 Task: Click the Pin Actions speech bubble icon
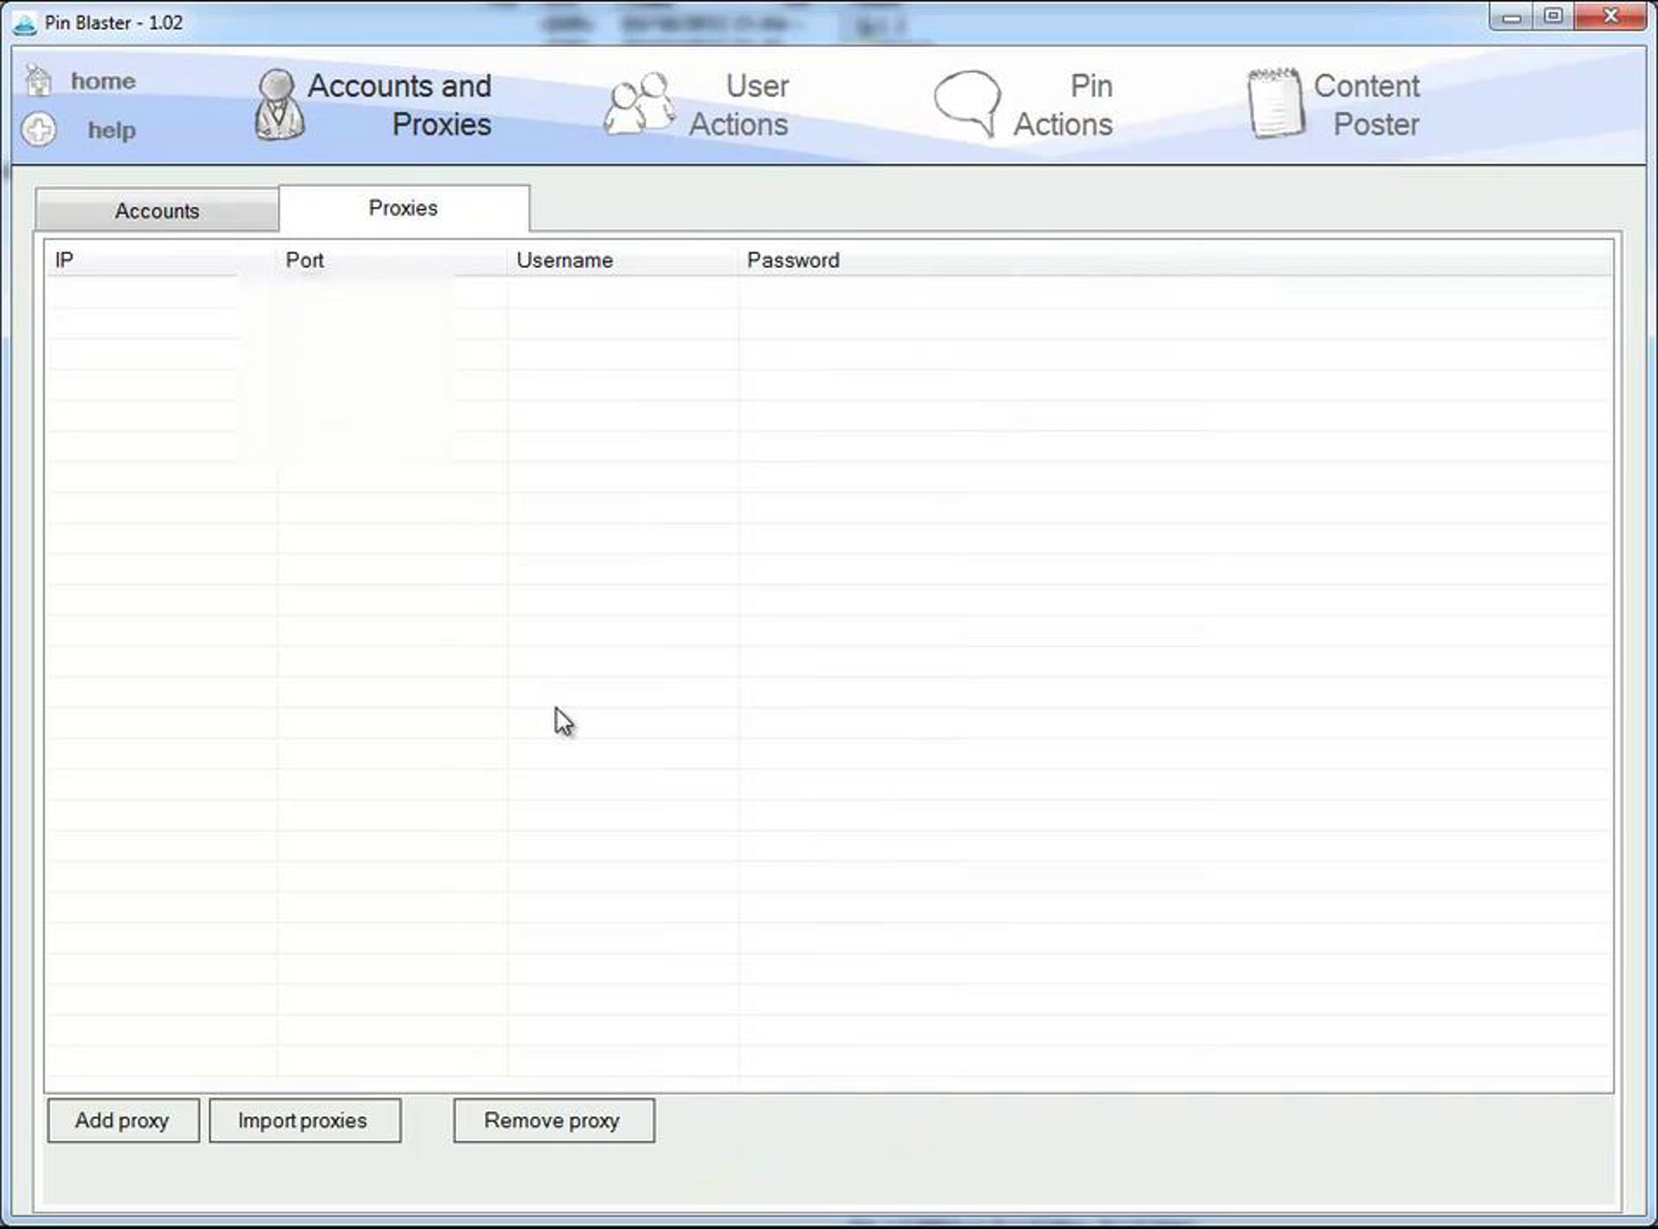(x=967, y=103)
